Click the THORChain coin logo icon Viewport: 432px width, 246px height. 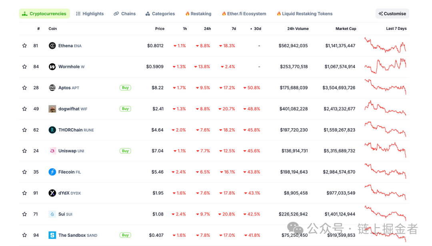tap(52, 130)
